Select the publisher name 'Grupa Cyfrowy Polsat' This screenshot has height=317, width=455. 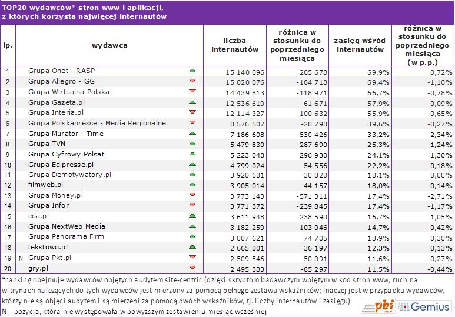pyautogui.click(x=66, y=154)
